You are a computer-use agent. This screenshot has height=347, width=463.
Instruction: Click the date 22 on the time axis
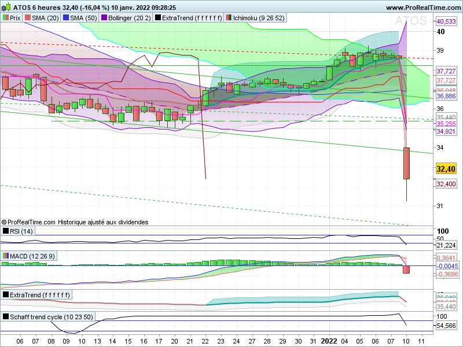205,341
